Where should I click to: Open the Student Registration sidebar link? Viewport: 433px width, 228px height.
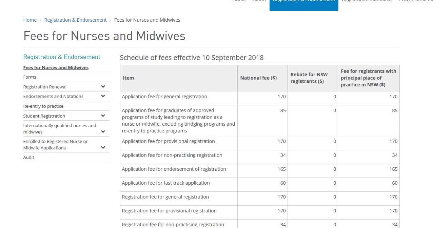coord(44,116)
